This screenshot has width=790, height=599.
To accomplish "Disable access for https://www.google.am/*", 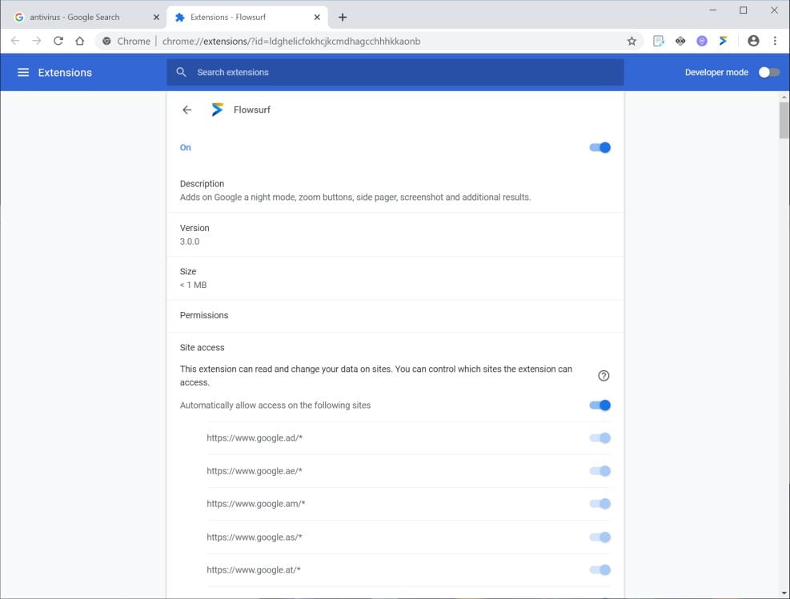I will (600, 504).
